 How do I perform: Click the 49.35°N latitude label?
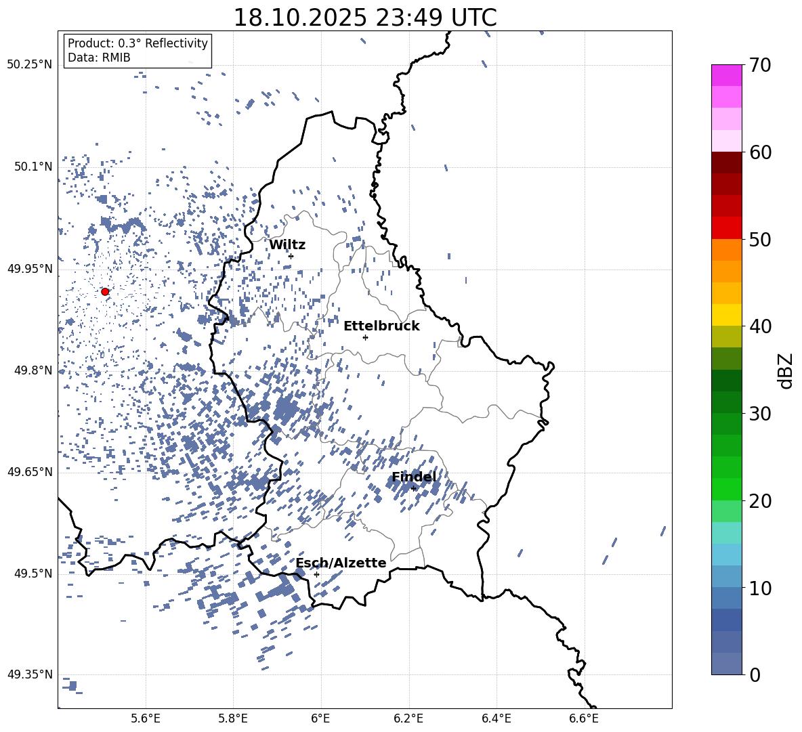point(30,674)
